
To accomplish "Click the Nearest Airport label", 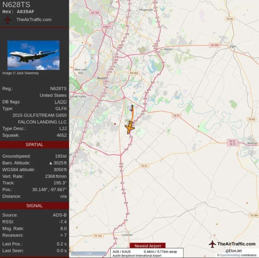I will (148, 246).
